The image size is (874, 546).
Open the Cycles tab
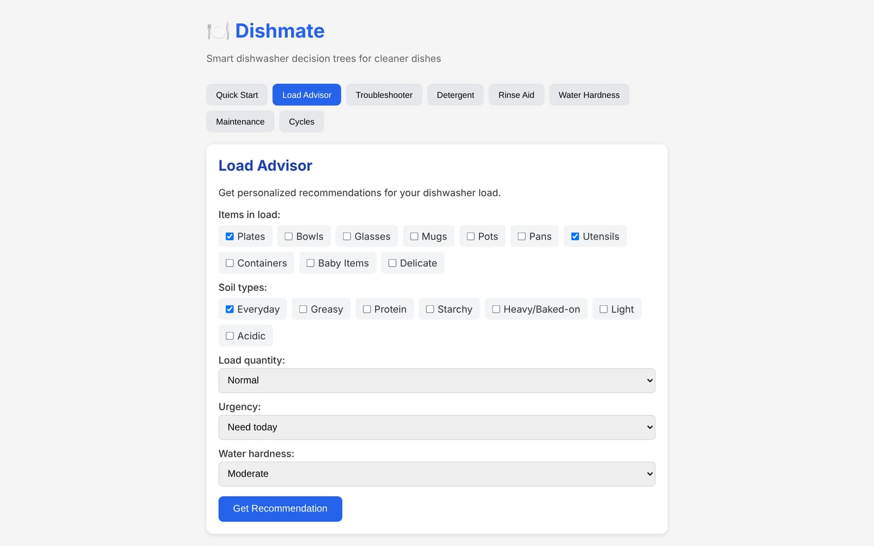click(x=302, y=122)
